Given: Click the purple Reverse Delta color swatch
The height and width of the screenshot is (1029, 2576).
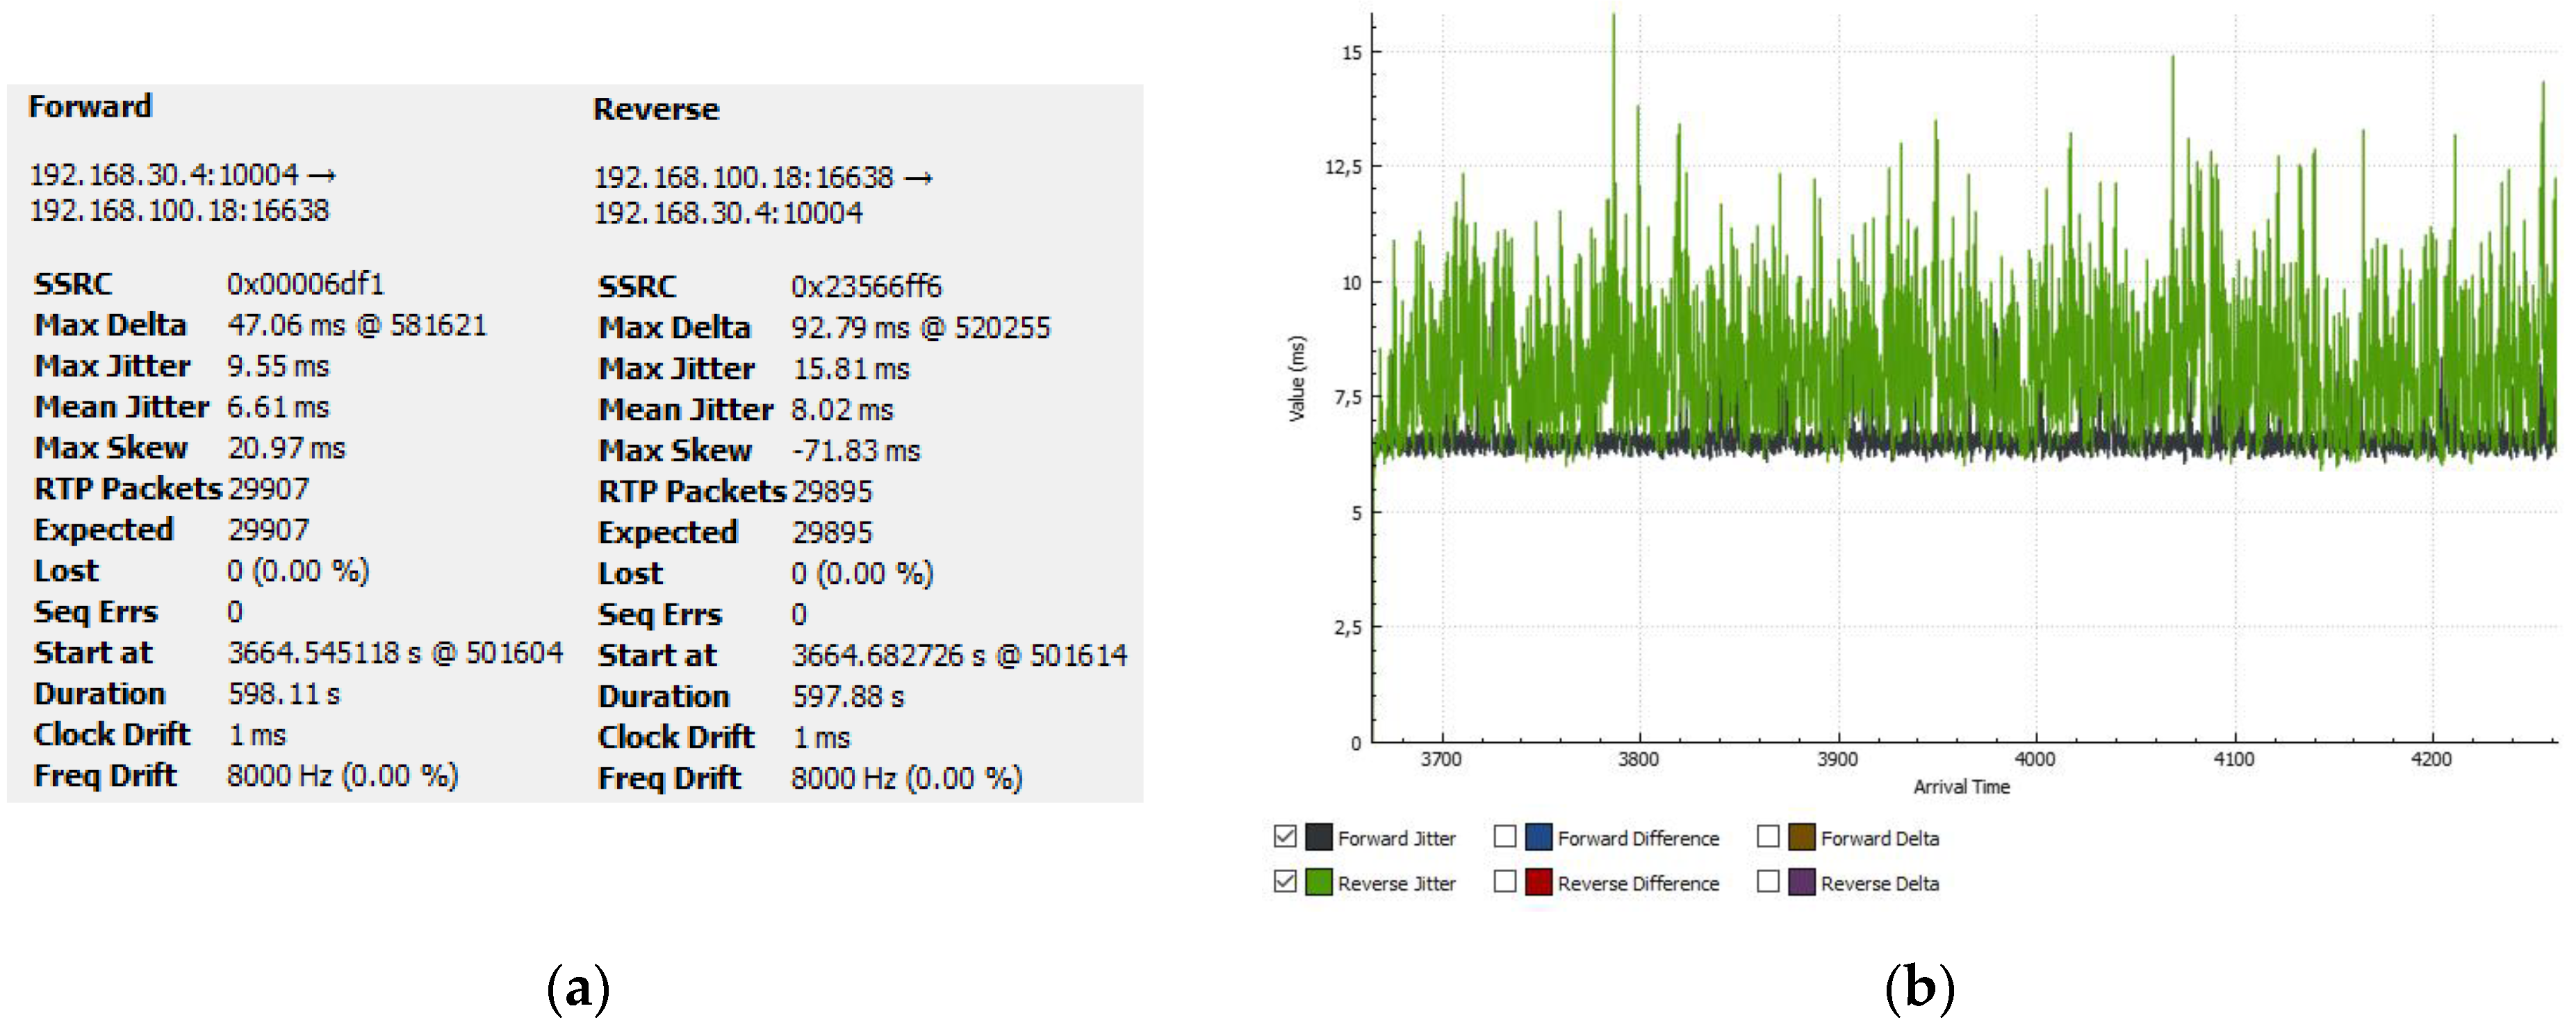Looking at the screenshot, I should [x=1802, y=882].
